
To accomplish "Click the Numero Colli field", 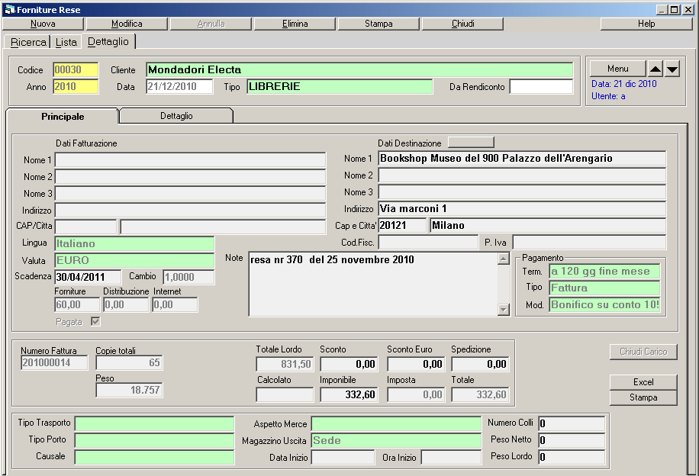I will (x=572, y=423).
